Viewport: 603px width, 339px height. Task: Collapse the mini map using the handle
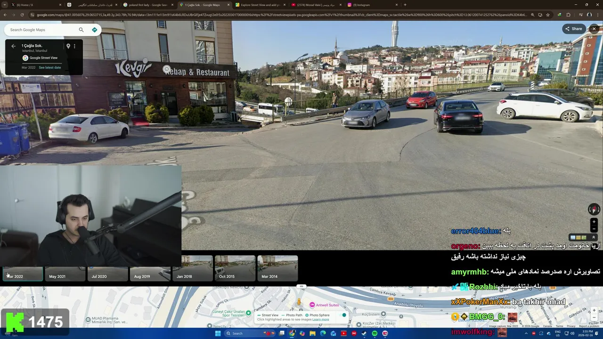coord(301,286)
